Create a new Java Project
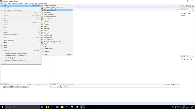 point(57,12)
